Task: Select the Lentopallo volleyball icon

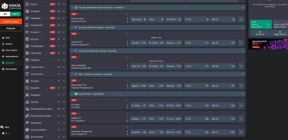Action: [27, 53]
